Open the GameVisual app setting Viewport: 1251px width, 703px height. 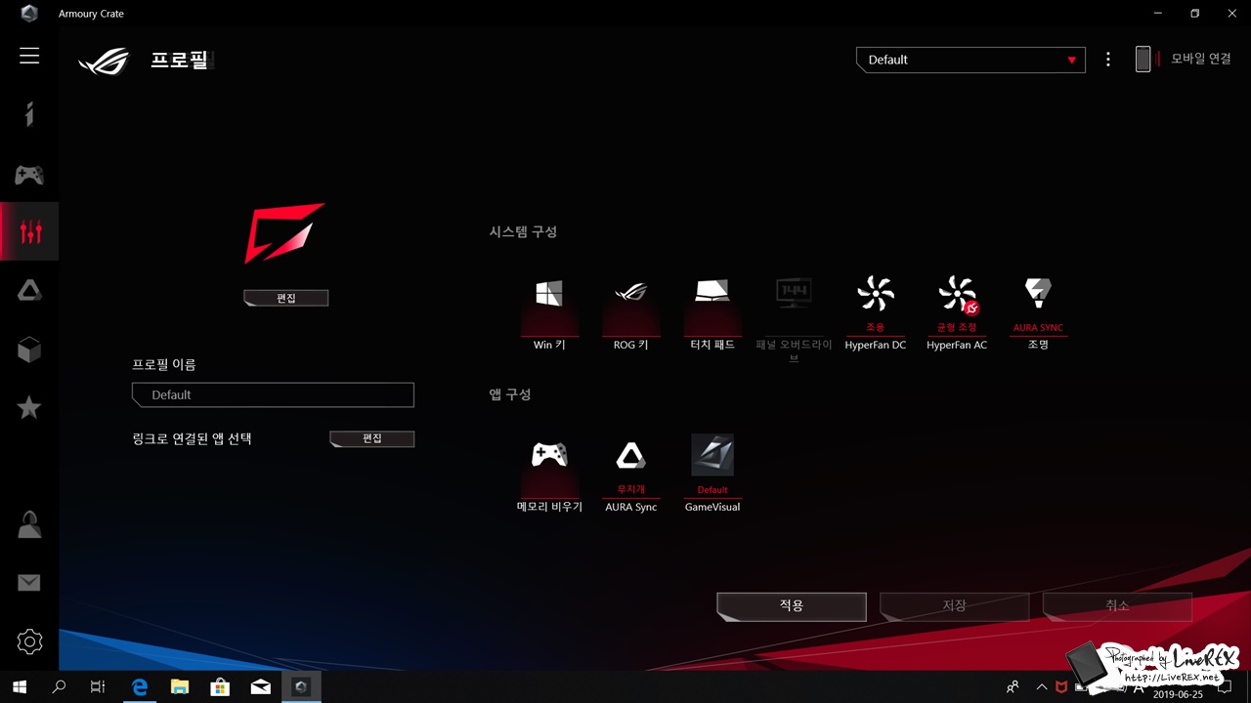[x=712, y=475]
